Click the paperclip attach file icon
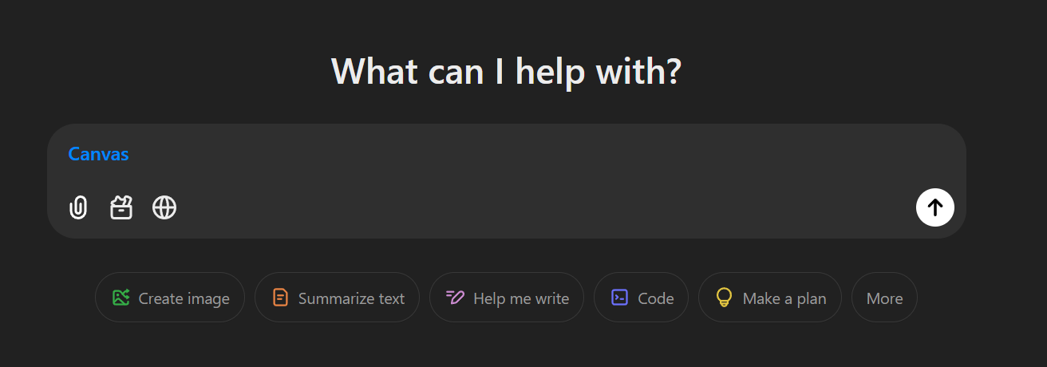Image resolution: width=1047 pixels, height=367 pixels. (78, 208)
